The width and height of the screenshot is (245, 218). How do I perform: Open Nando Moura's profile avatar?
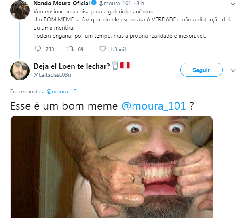20,10
